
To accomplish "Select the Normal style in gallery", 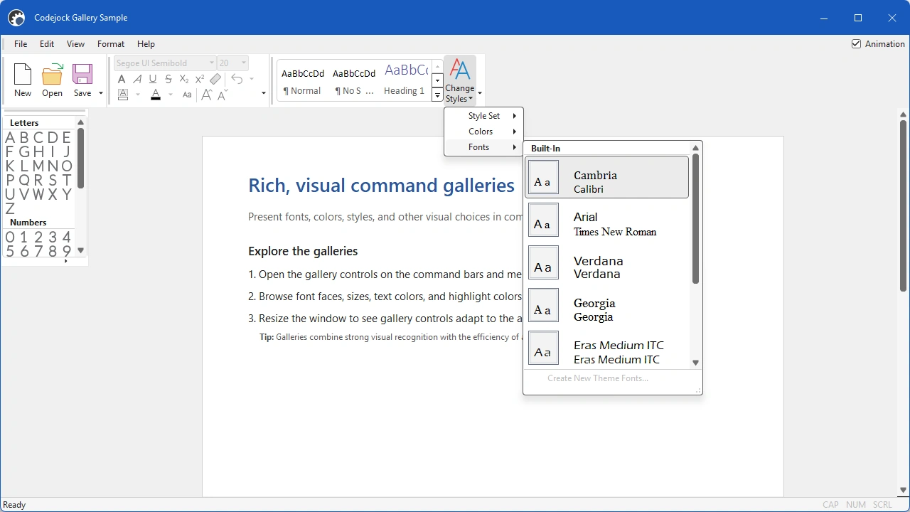I will pos(302,81).
